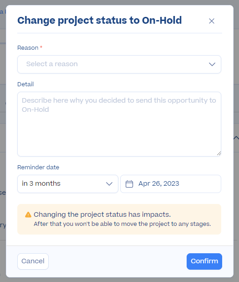
Task: Confirm the On-Hold status change
Action: coord(204,261)
